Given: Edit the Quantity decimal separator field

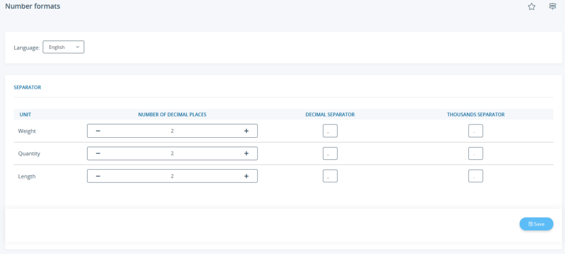Looking at the screenshot, I should coord(330,154).
